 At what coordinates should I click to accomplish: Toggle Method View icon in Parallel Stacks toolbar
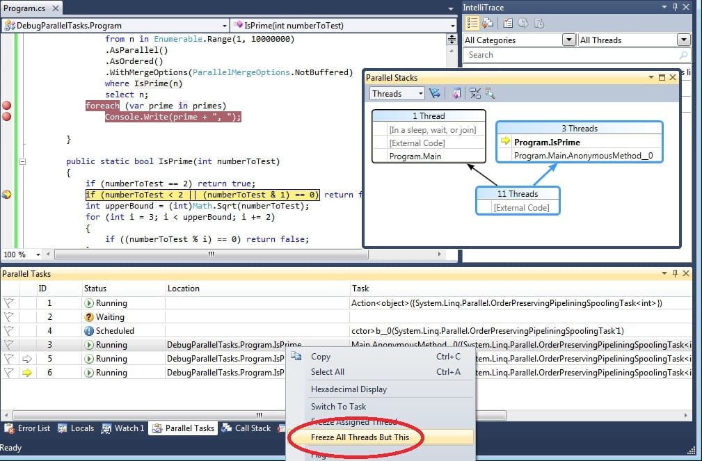[x=456, y=94]
